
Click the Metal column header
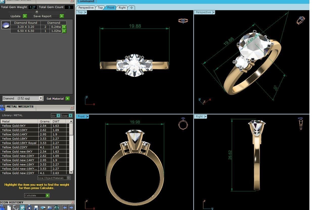pos(19,121)
